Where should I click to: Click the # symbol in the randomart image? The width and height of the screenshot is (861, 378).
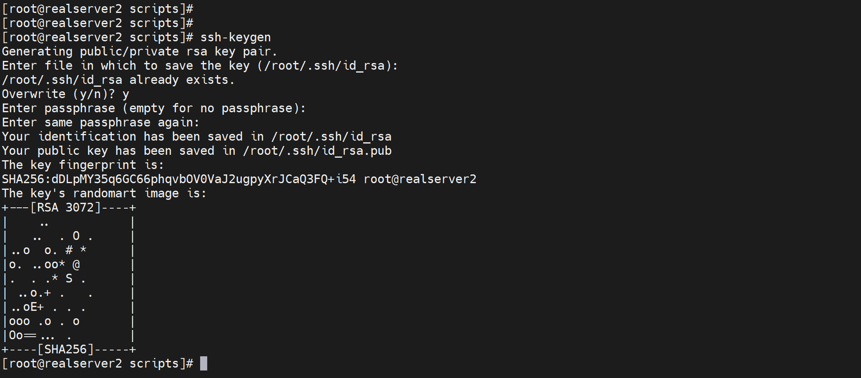(x=69, y=250)
